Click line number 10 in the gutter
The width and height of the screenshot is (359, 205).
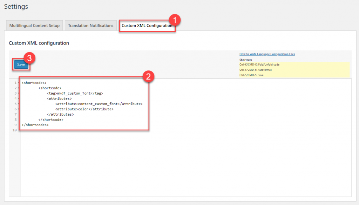coord(15,130)
